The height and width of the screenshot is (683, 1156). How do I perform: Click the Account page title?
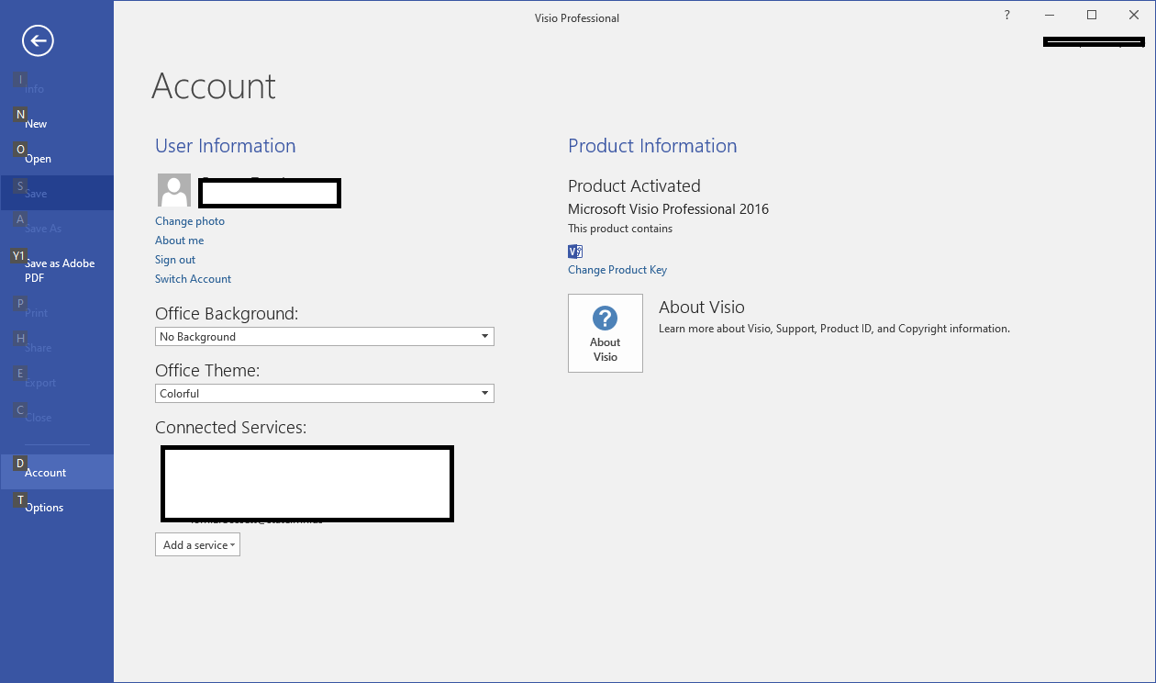[214, 86]
